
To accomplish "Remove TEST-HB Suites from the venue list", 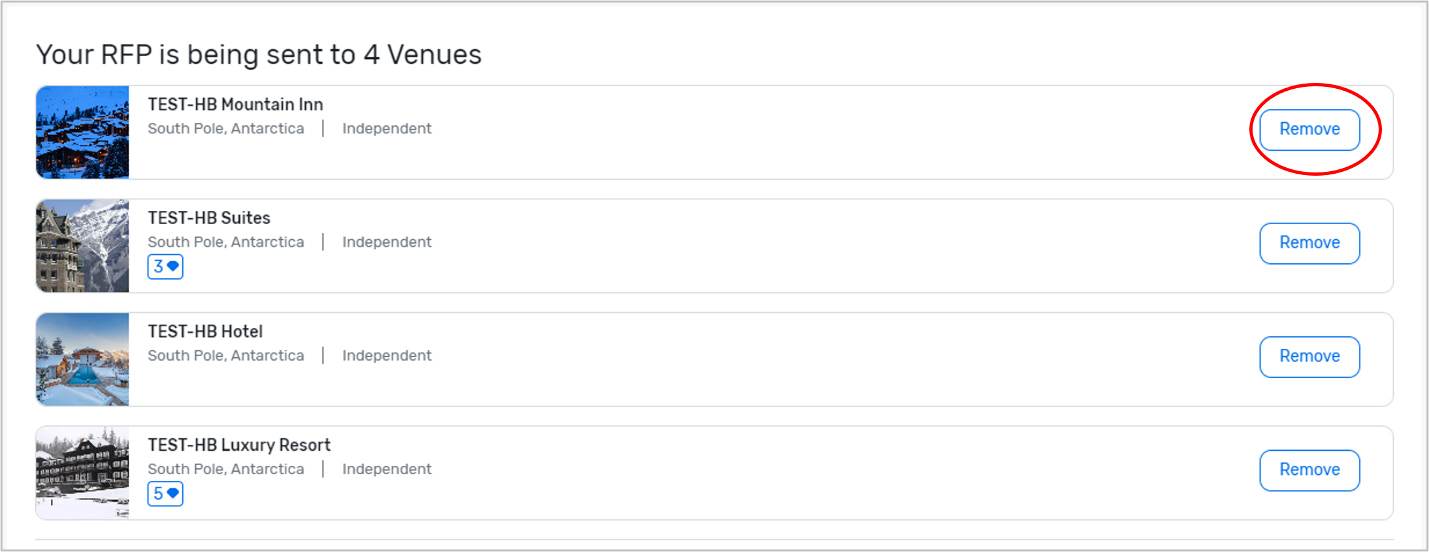I will 1309,243.
